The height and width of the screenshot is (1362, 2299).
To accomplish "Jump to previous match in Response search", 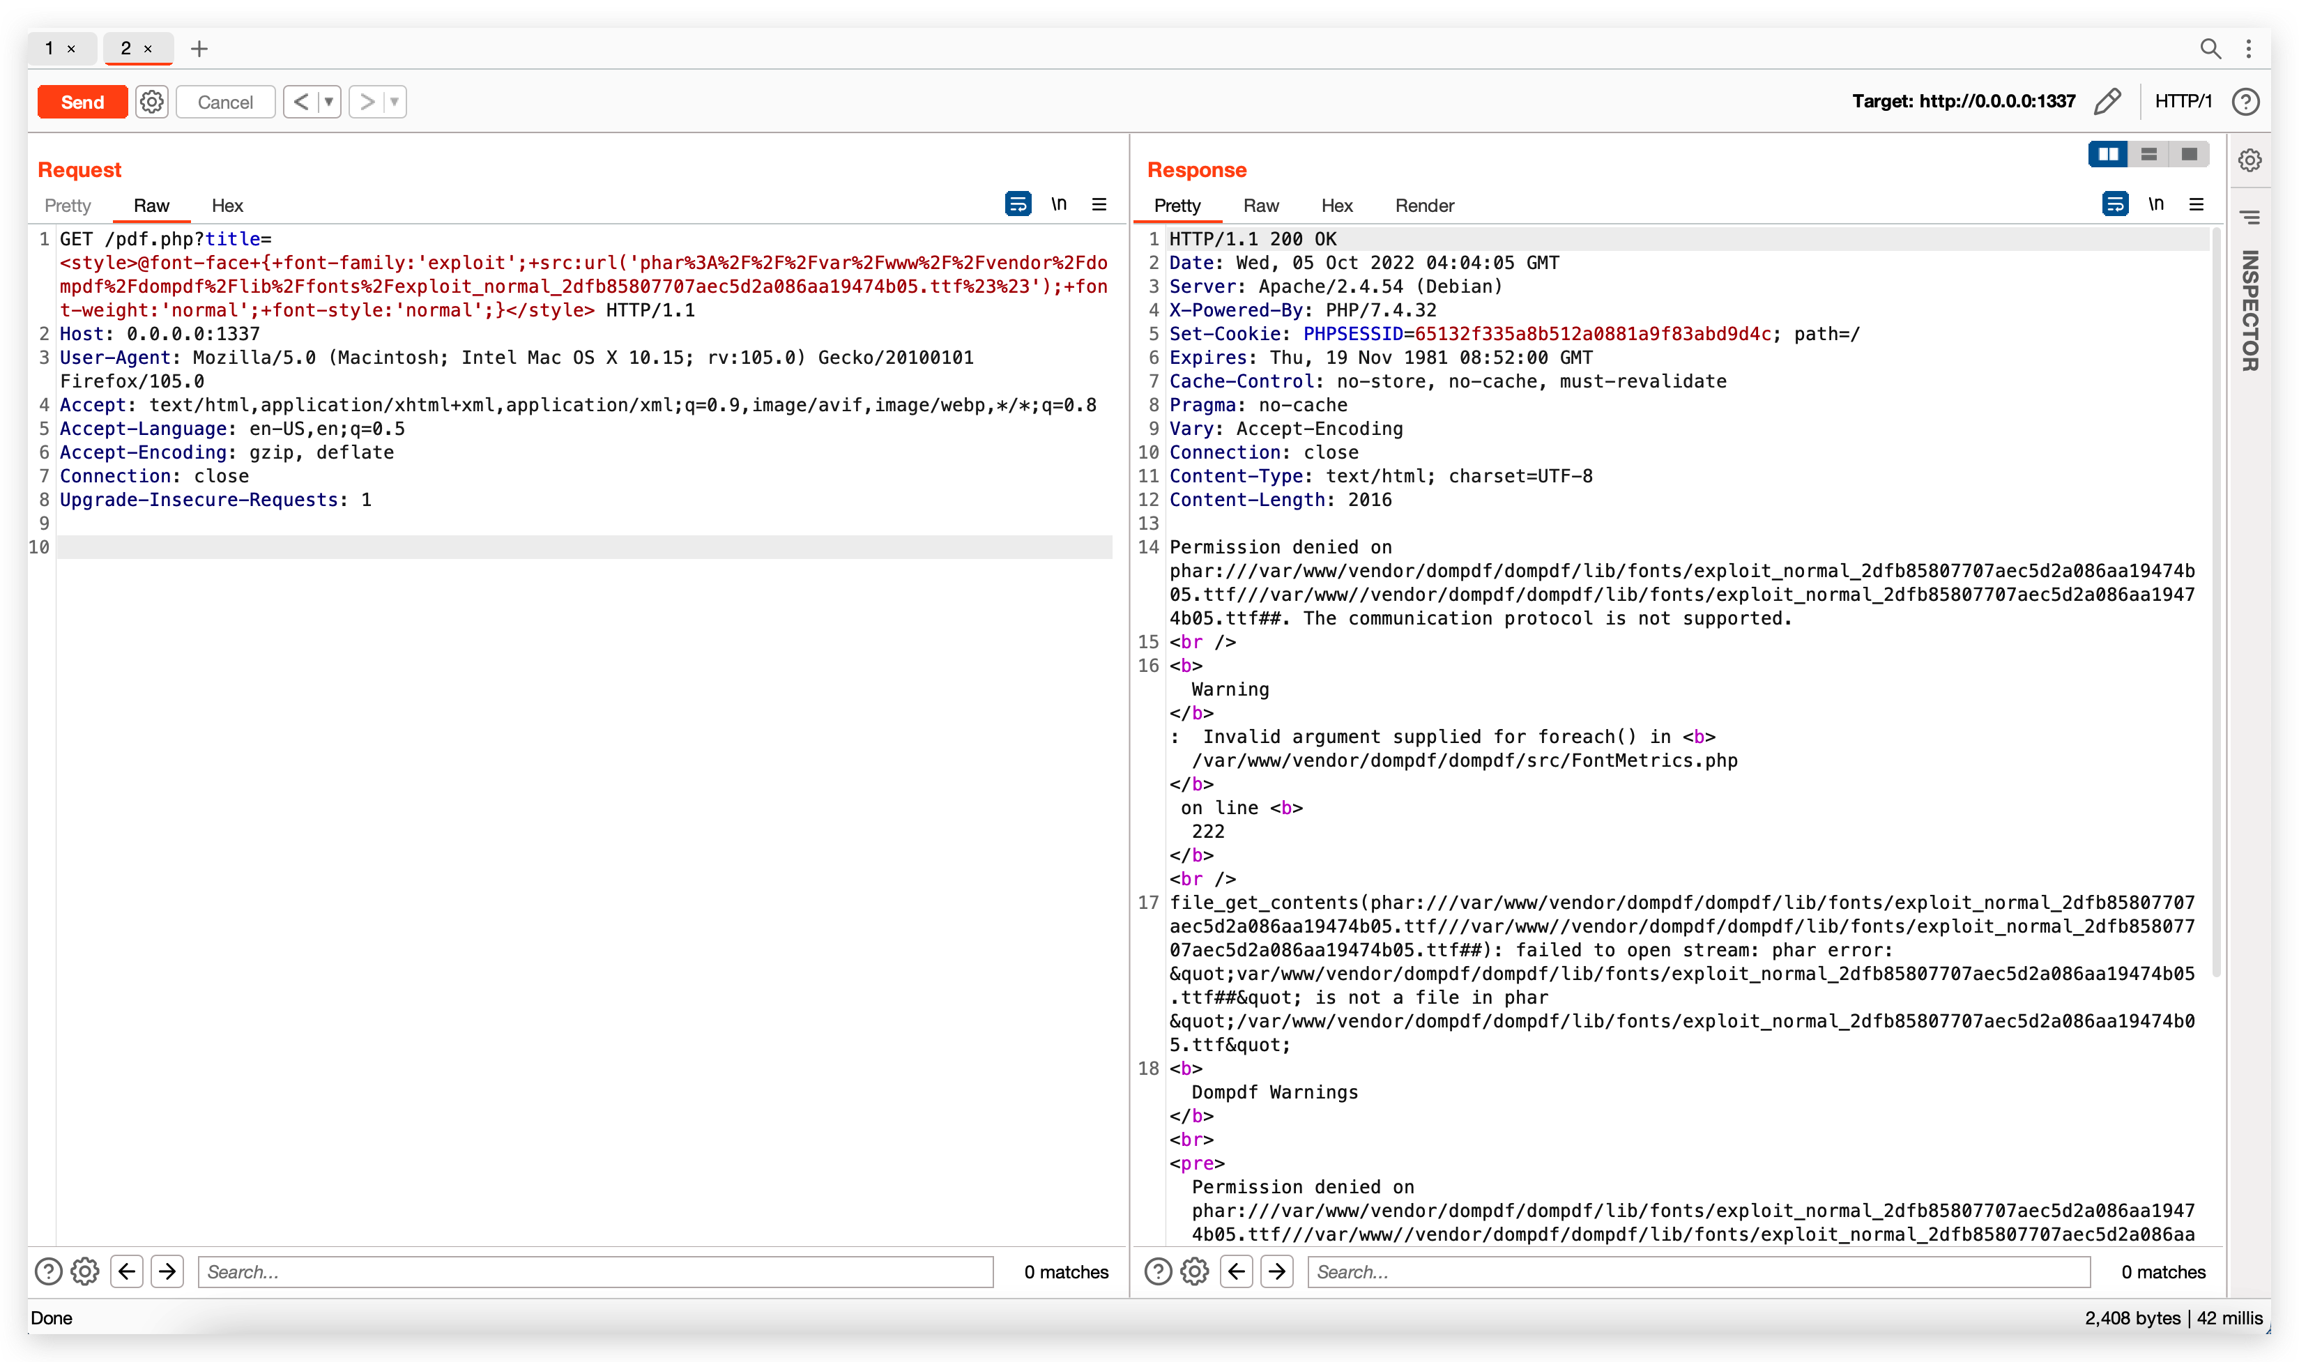I will coord(1236,1271).
